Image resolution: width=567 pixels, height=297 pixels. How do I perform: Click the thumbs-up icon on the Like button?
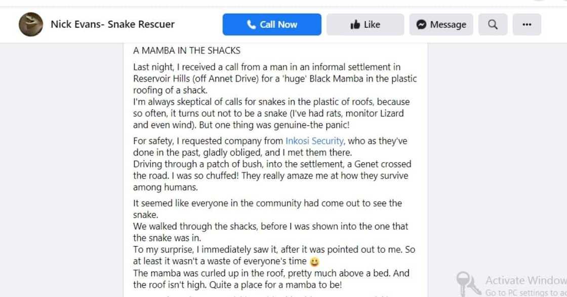click(354, 24)
